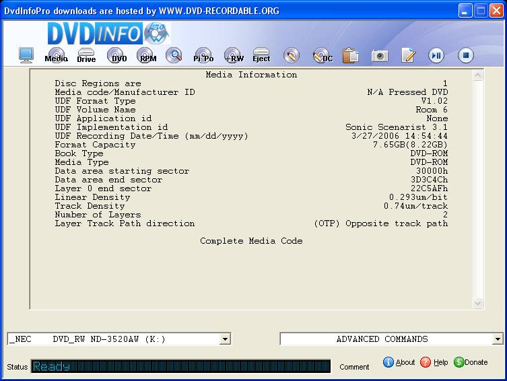The height and width of the screenshot is (381, 507).
Task: Click the Status label
Action: [x=17, y=367]
